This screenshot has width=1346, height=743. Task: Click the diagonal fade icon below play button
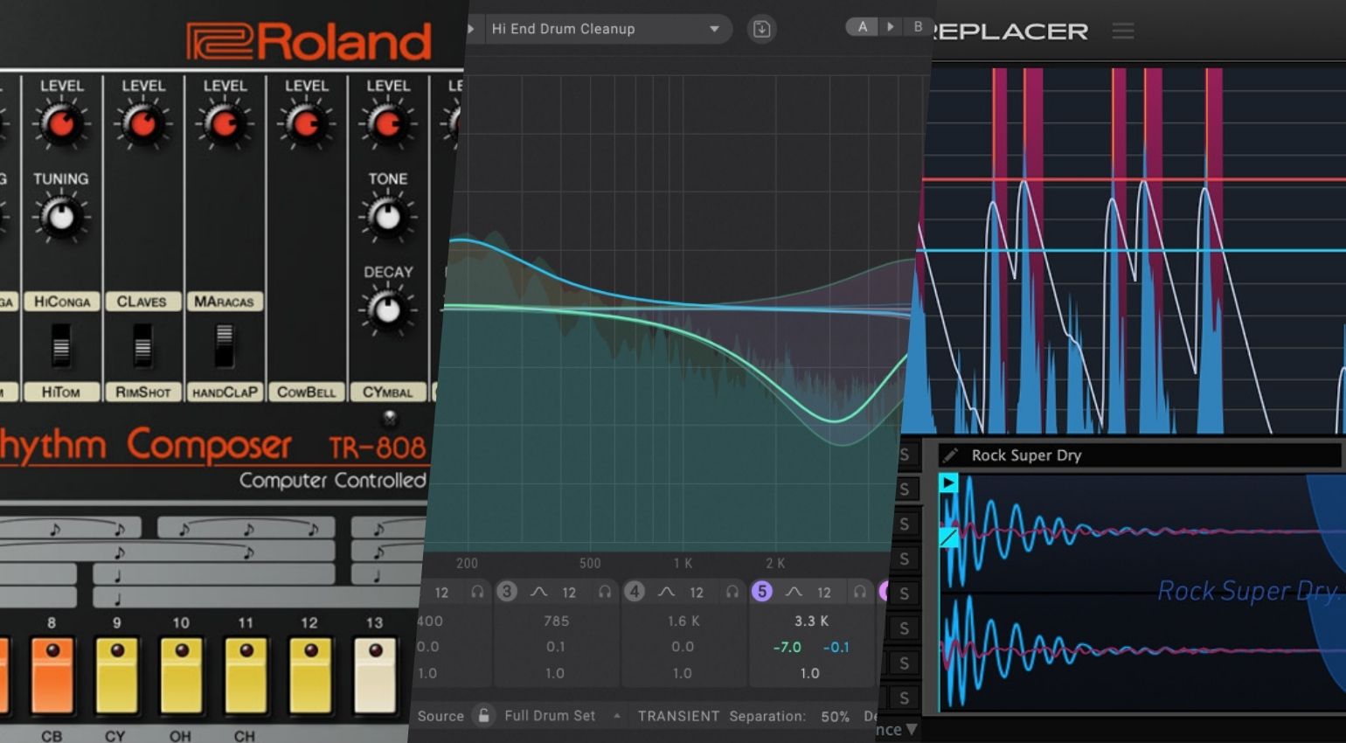coord(948,537)
